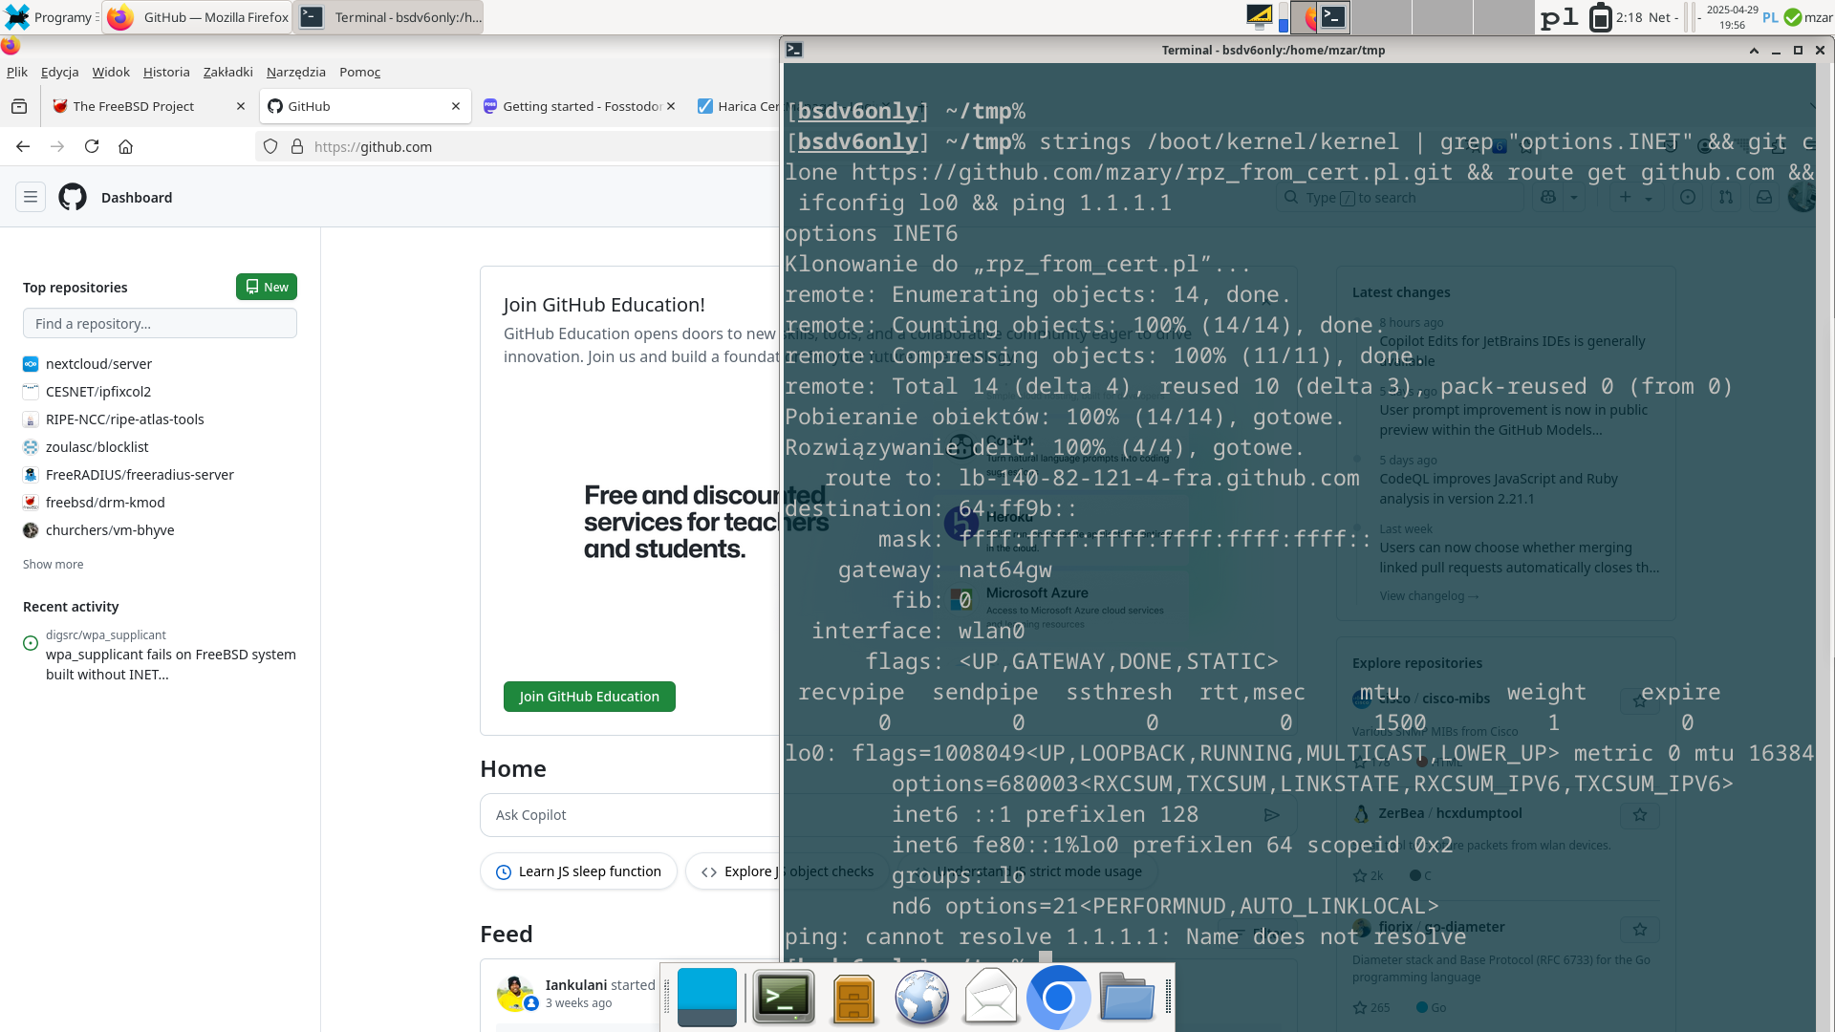Click Learn JS sleep function suggestion
Image resolution: width=1835 pixels, height=1032 pixels.
[x=579, y=871]
